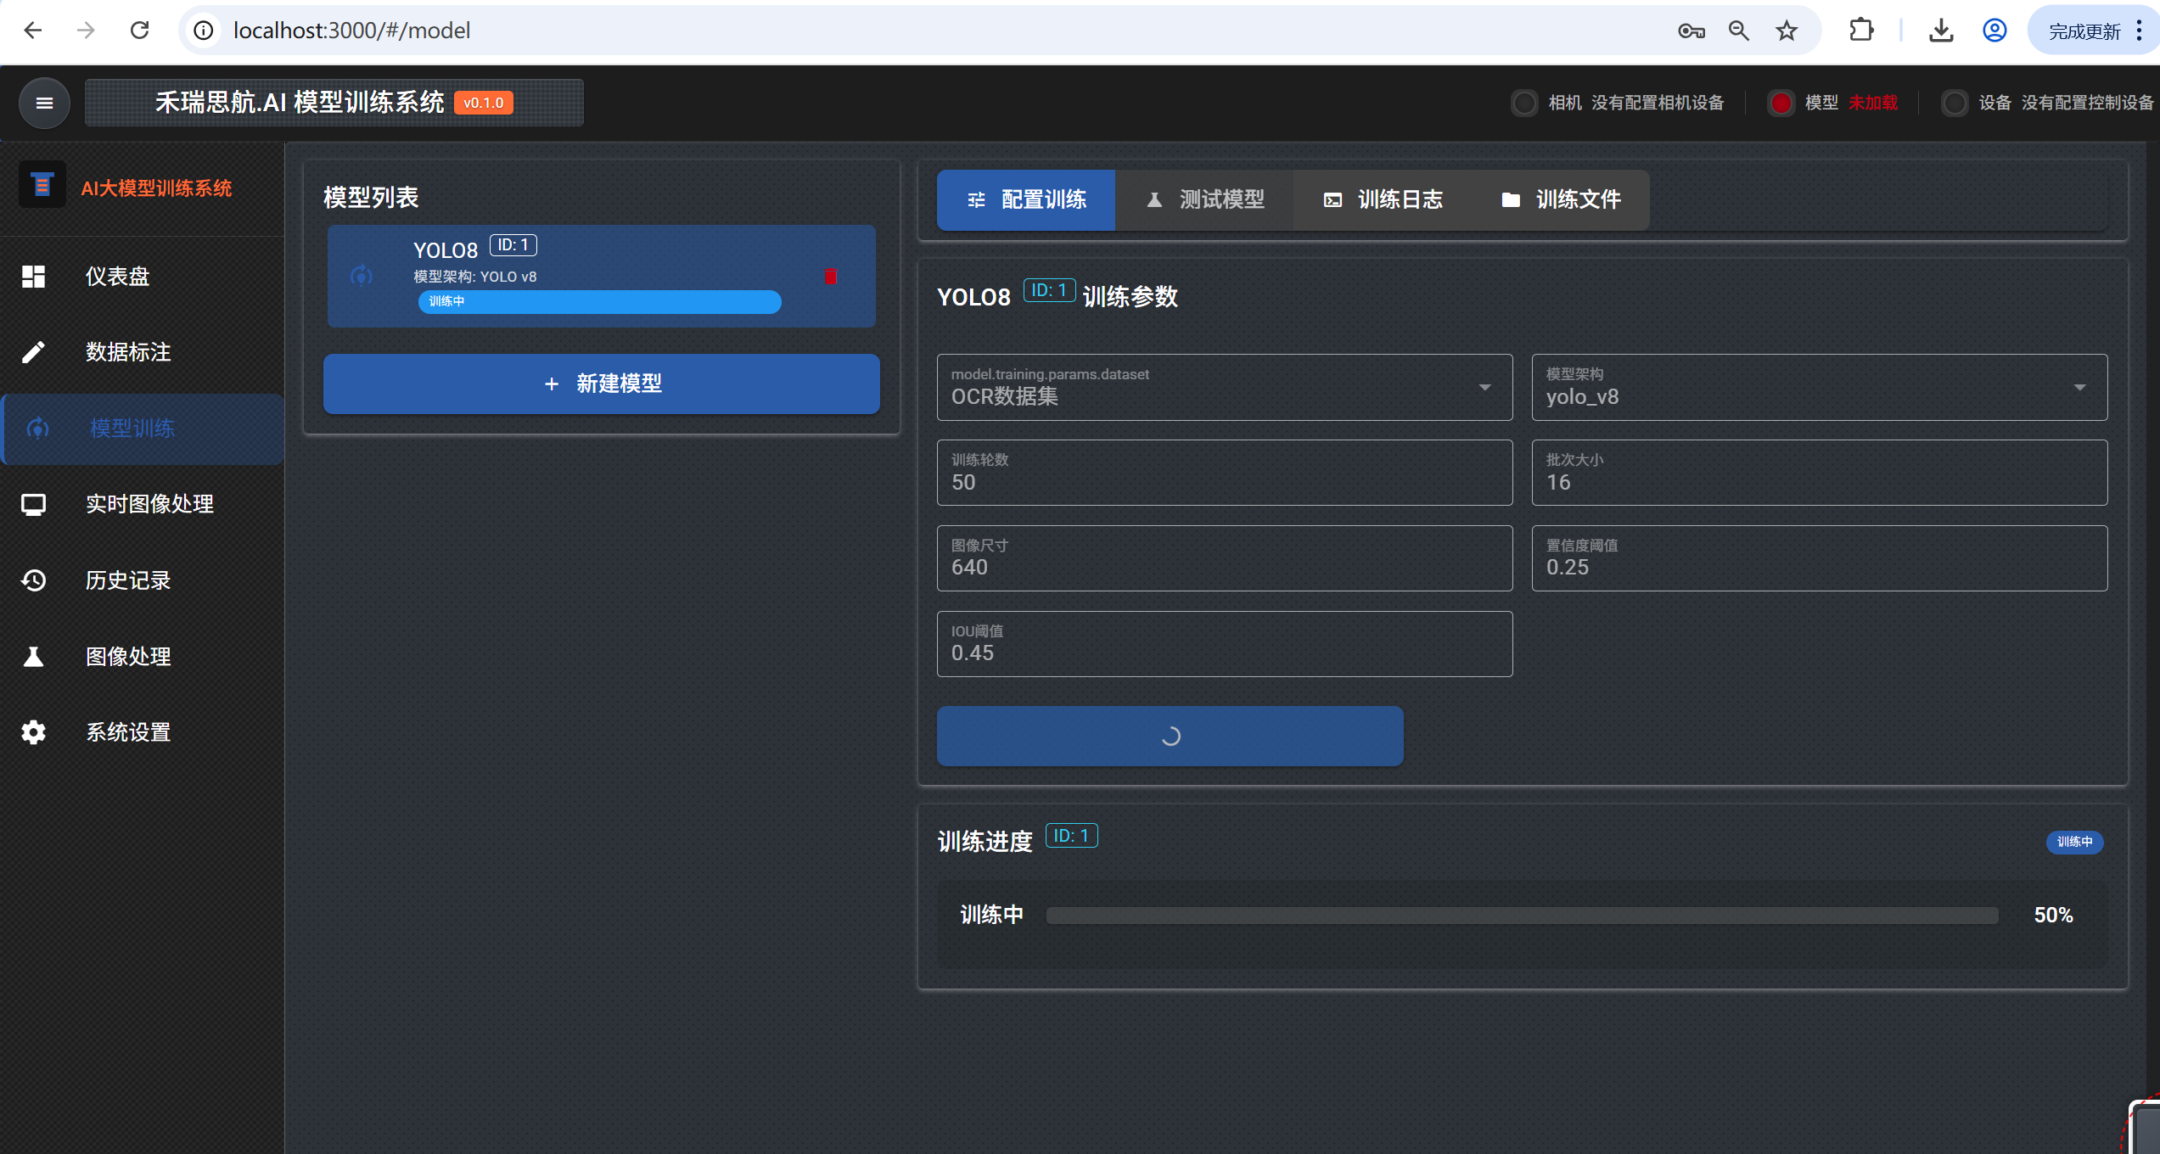Screen dimensions: 2160x1154
Task: Switch to the 训练文件 tab
Action: coord(1560,200)
